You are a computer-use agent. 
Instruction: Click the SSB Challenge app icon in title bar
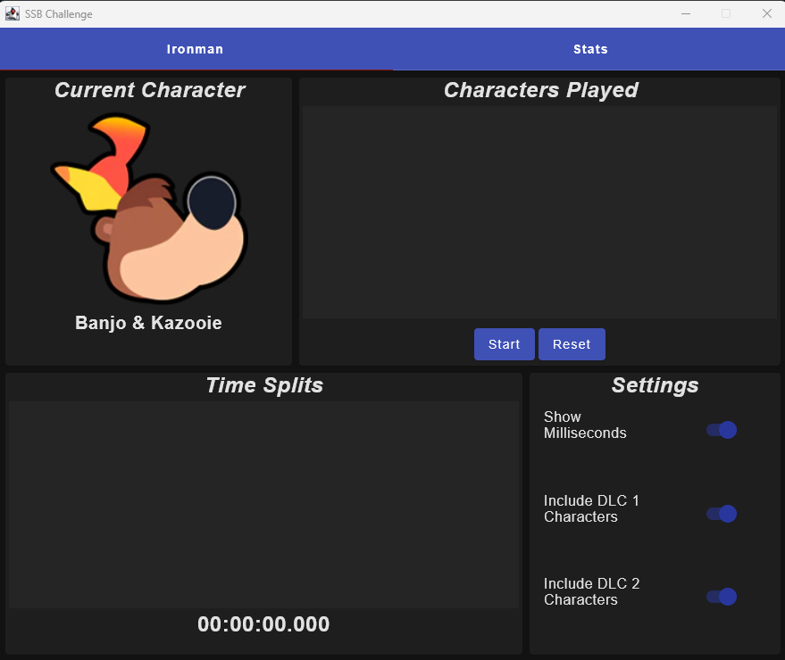pos(12,13)
